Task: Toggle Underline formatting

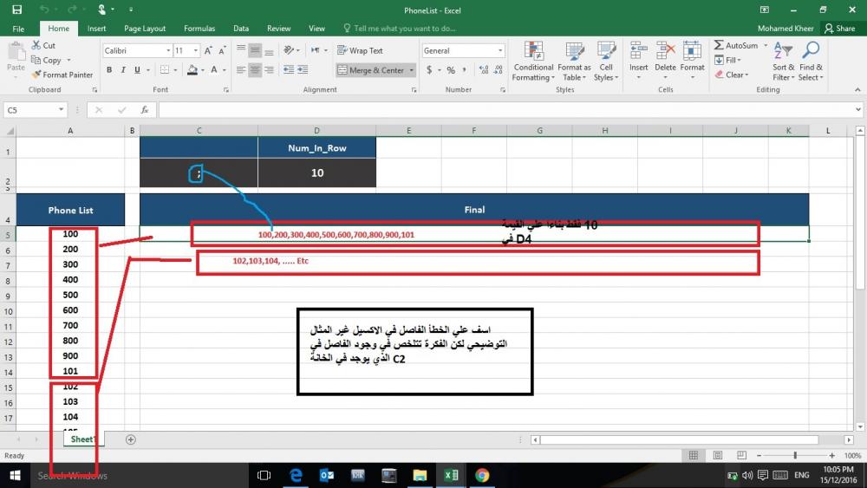Action: pyautogui.click(x=137, y=69)
